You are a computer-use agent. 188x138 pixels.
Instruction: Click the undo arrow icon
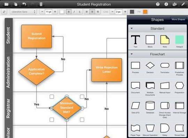click(x=24, y=4)
